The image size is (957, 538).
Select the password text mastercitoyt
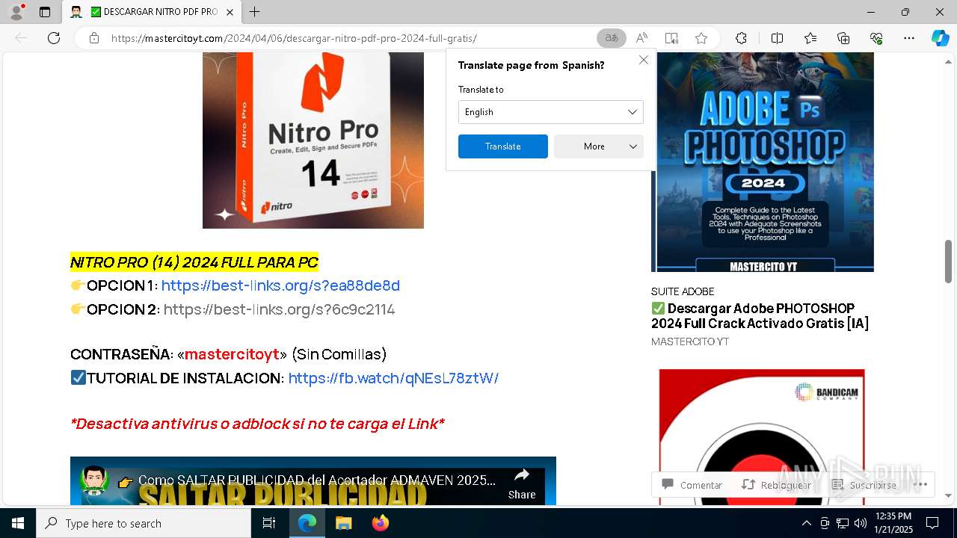coord(232,354)
